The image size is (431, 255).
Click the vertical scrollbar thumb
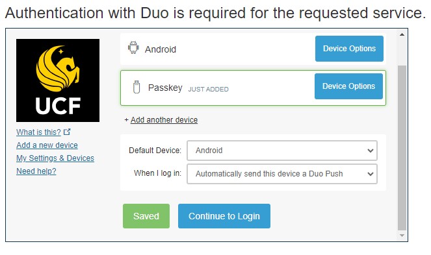click(x=402, y=148)
